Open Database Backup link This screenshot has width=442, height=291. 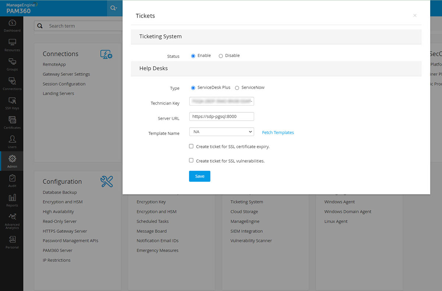click(60, 192)
